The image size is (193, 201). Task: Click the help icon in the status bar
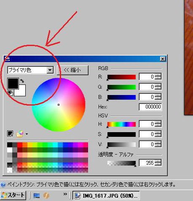(3, 185)
